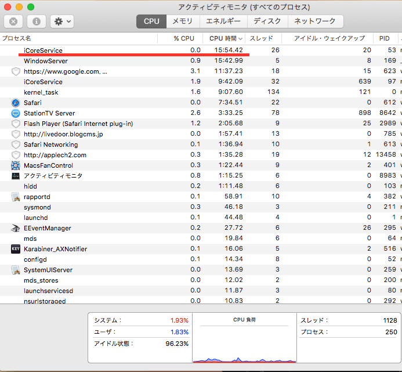The width and height of the screenshot is (402, 372).
Task: Select the Karabiner_AXNotifier process name
Action: [55, 249]
